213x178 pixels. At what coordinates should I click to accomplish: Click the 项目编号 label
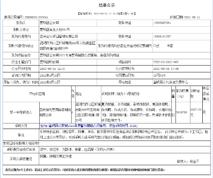(125, 62)
